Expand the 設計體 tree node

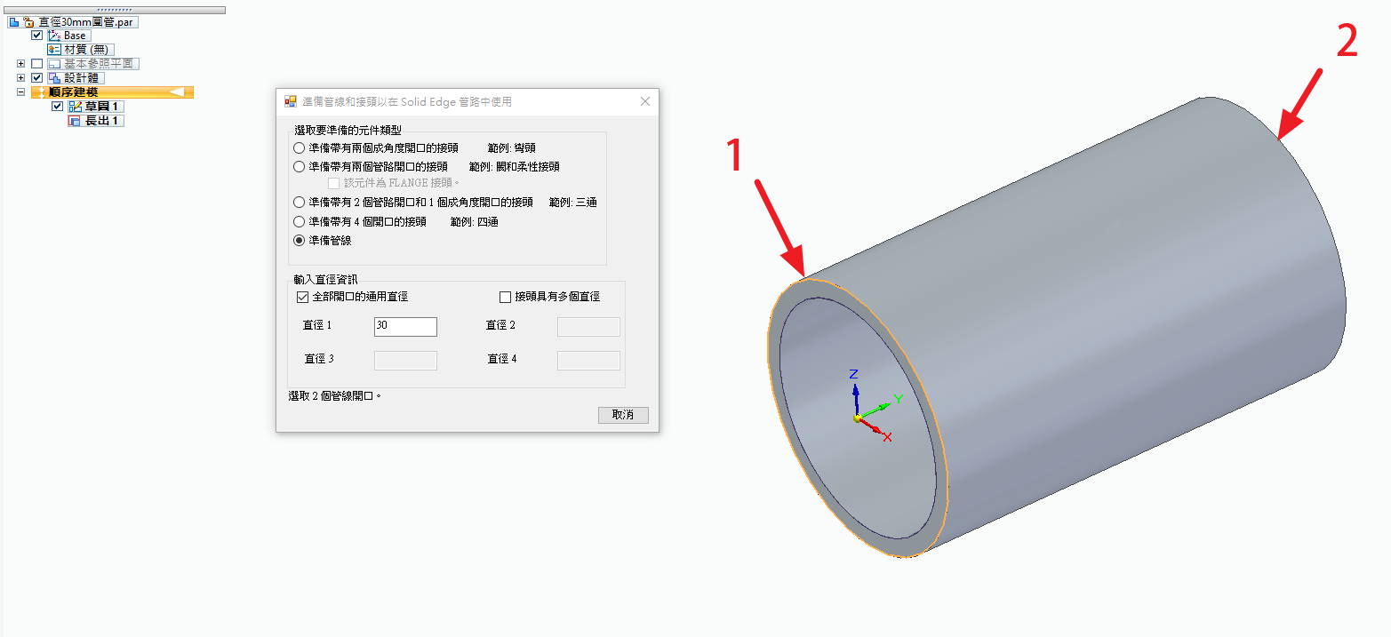pos(20,78)
